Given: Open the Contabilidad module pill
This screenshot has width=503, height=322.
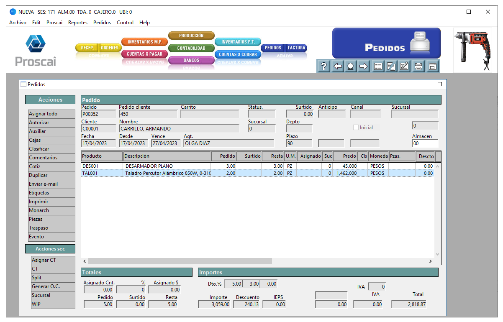Looking at the screenshot, I should click(x=191, y=48).
